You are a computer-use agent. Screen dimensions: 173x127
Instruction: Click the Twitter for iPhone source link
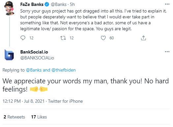[x=66, y=101]
